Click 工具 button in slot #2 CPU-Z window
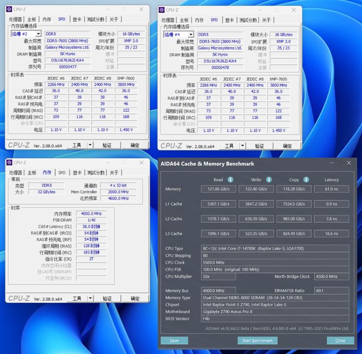The image size is (362, 354). coord(77,145)
